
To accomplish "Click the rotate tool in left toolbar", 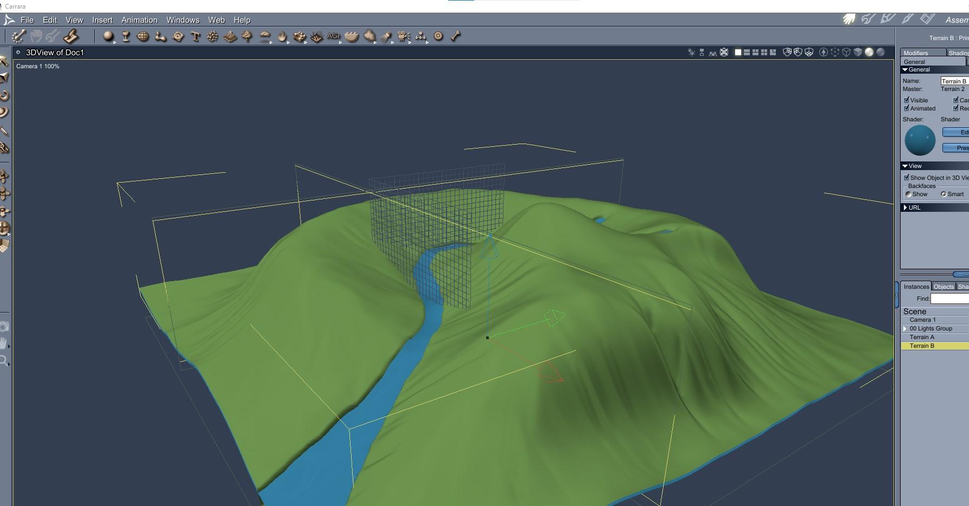I will [x=4, y=96].
